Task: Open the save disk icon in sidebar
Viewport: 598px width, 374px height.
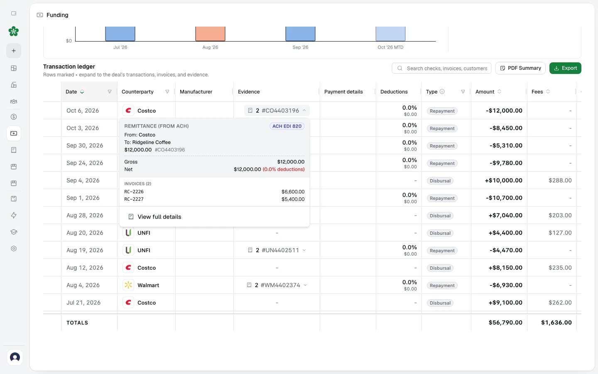Action: (x=14, y=199)
